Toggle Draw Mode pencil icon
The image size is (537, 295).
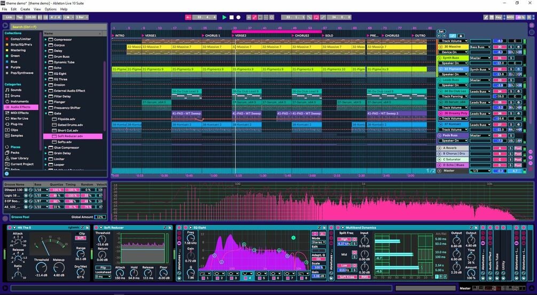pyautogui.click(x=486, y=17)
